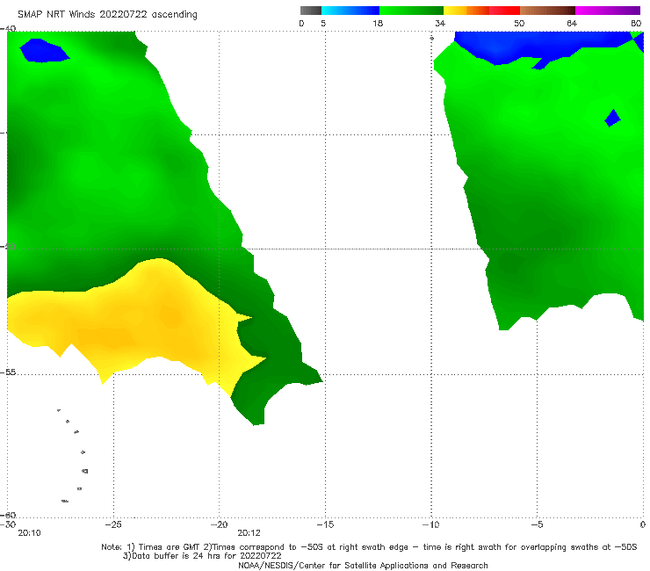650x571 pixels.
Task: Click the cyan-blue 5-18 colorbar segment
Action: (350, 11)
